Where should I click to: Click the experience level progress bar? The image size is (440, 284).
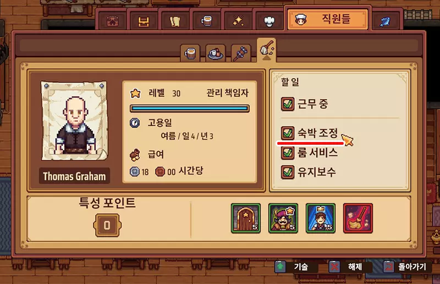click(x=190, y=108)
